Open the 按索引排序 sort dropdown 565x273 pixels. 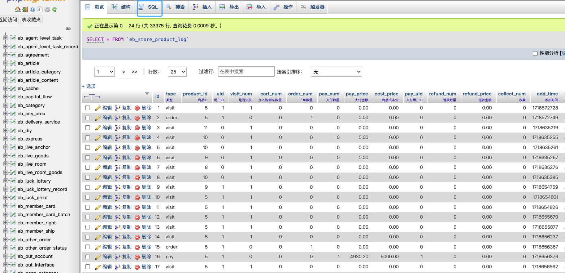336,72
